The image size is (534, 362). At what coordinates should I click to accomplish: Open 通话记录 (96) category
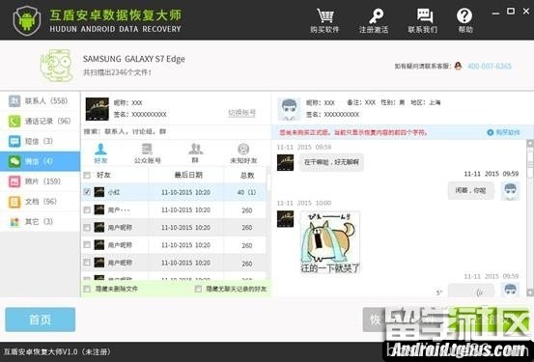click(x=41, y=122)
